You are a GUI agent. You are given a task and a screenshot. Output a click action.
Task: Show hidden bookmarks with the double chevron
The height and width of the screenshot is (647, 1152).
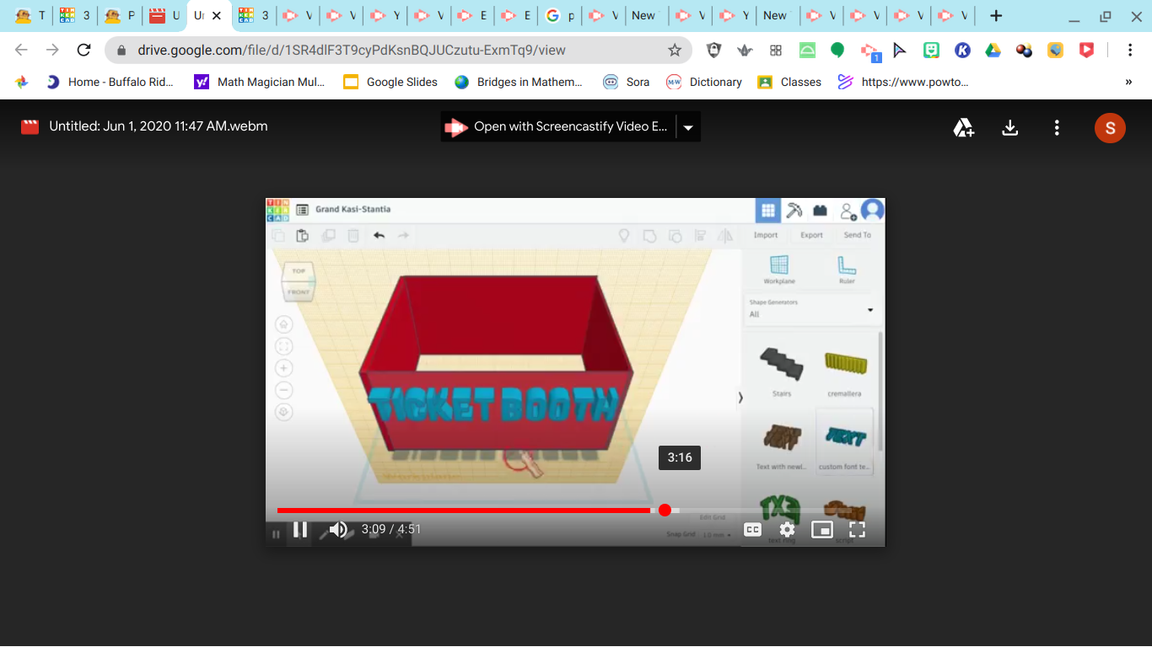coord(1128,82)
